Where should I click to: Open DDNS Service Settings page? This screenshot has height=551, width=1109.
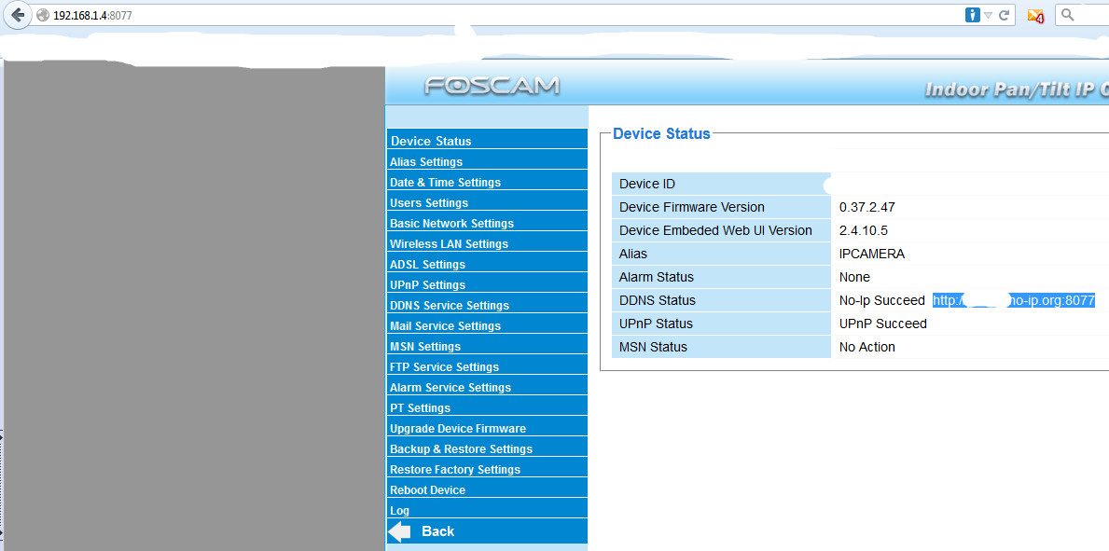pos(449,306)
